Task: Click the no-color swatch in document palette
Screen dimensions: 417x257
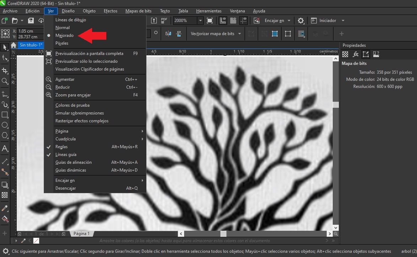Action: (36, 241)
